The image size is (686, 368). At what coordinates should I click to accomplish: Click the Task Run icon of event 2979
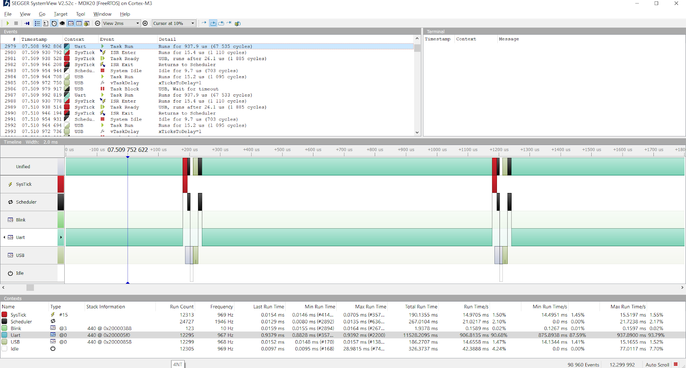tap(102, 46)
